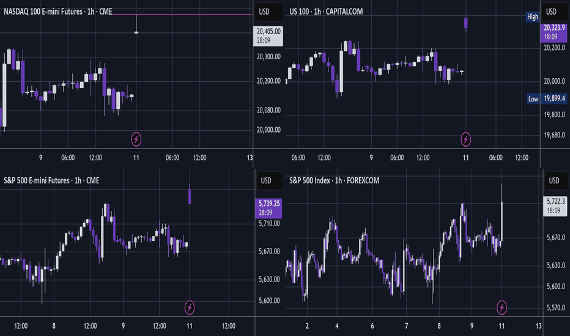Click the US 100 CAPITALCOM chart title
This screenshot has width=570, height=336.
pyautogui.click(x=326, y=12)
